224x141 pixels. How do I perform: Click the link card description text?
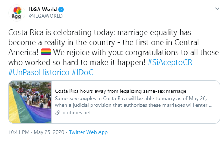point(134,102)
